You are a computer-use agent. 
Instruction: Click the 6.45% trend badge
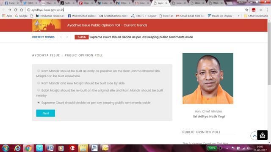coord(82,37)
